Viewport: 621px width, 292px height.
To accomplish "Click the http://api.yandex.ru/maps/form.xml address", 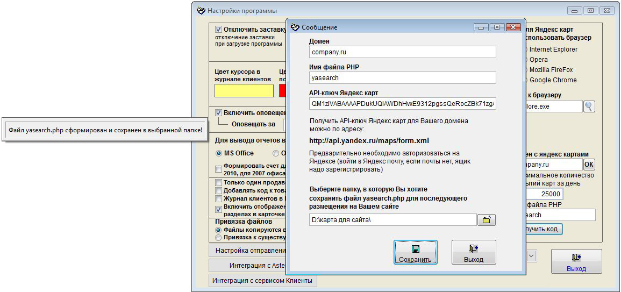I will 369,141.
